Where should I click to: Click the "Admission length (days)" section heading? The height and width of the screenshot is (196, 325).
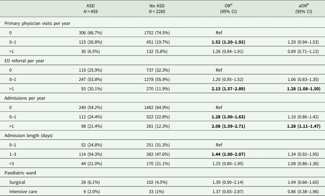pyautogui.click(x=29, y=136)
